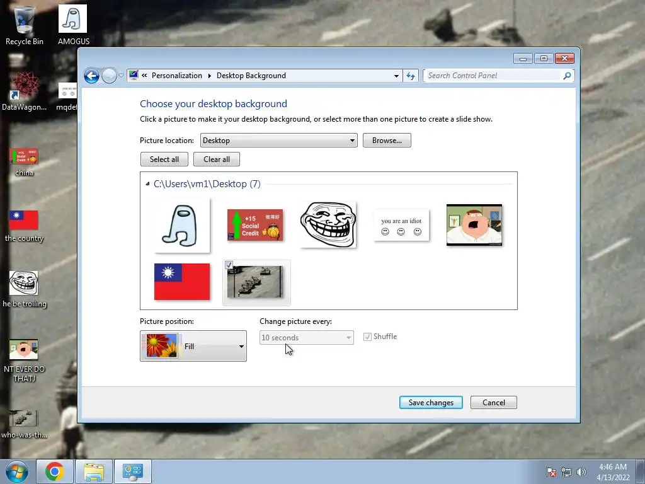Choose the AMOGUS outline wallpaper thumbnail
Image resolution: width=645 pixels, height=484 pixels.
[x=182, y=225]
